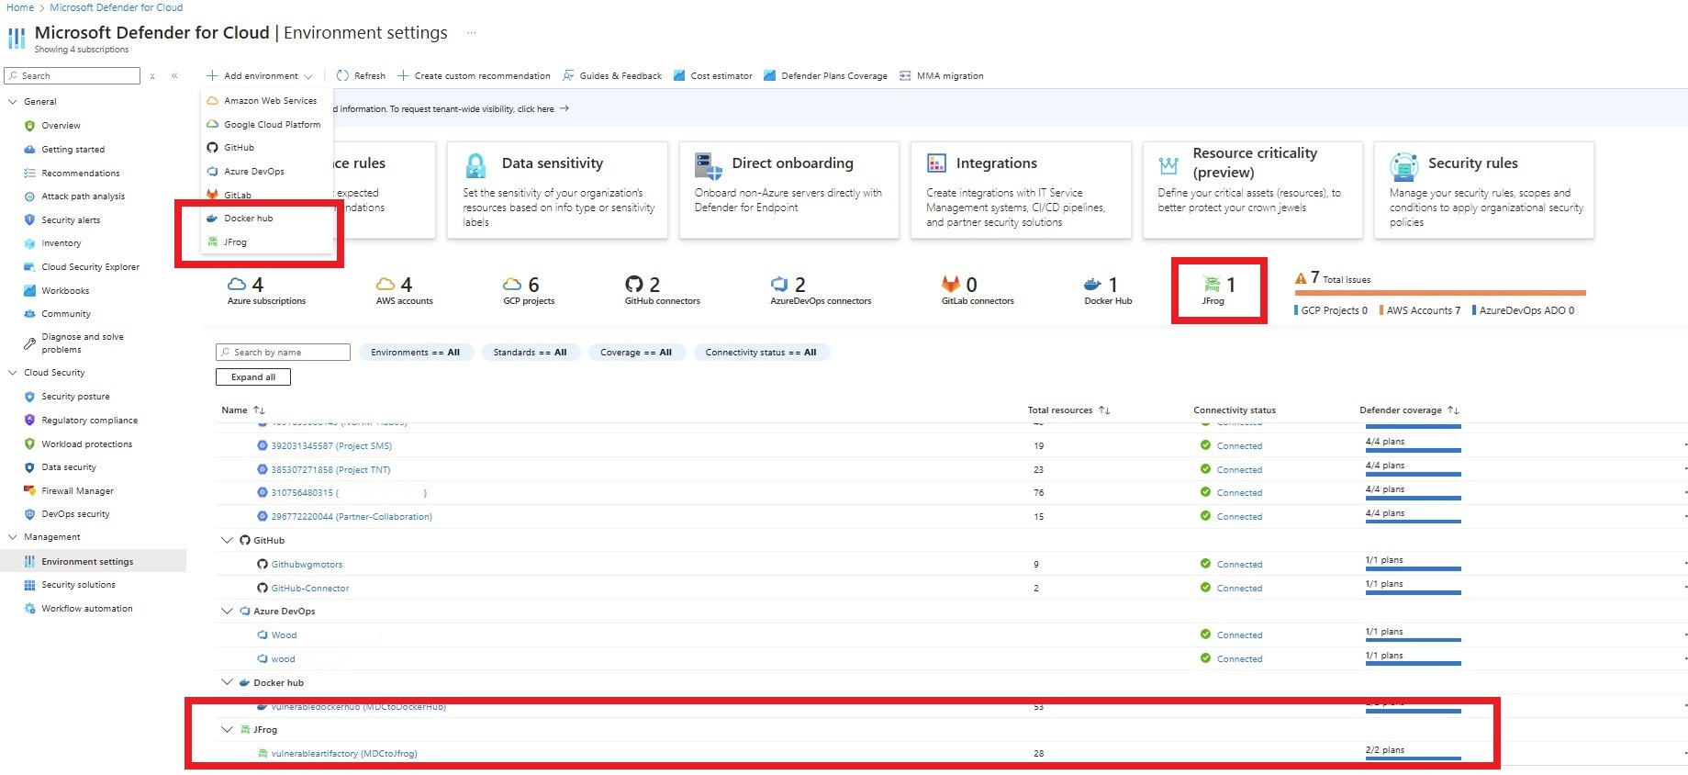
Task: Open the vulnerableartifactory (MDCtoJfrog) link
Action: [x=343, y=754]
